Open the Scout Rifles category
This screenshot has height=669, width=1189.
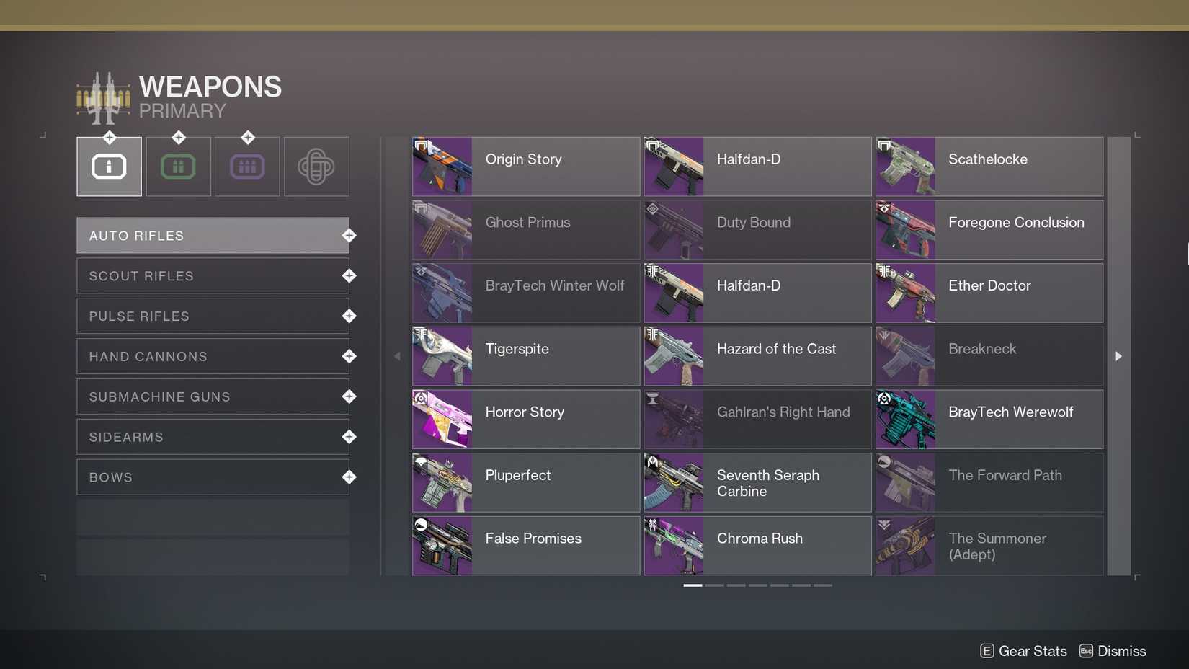[213, 276]
